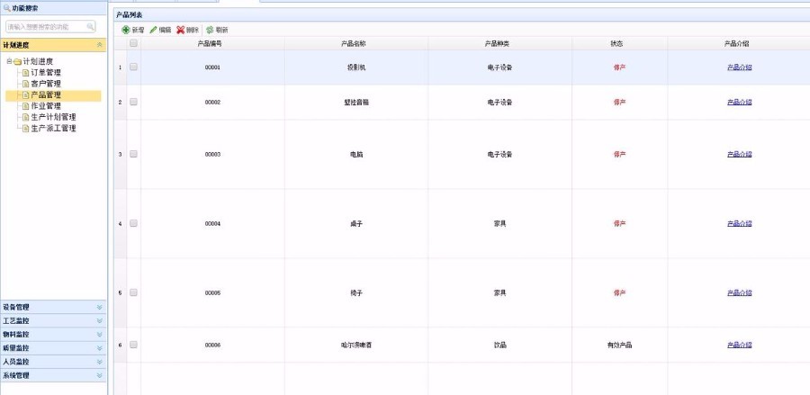Click the document icon beside 订单管理
Screen dimensions: 810x395
(x=26, y=73)
